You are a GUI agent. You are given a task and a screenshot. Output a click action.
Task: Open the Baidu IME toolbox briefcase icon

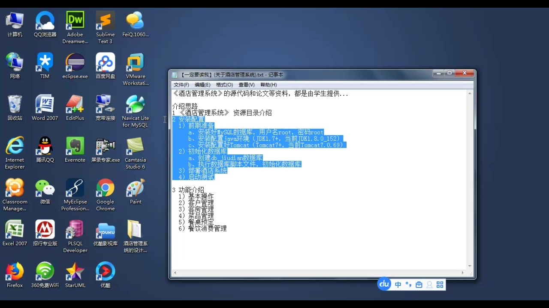[x=418, y=284]
